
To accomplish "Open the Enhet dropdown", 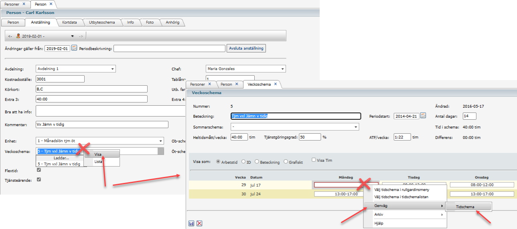I will (x=160, y=141).
